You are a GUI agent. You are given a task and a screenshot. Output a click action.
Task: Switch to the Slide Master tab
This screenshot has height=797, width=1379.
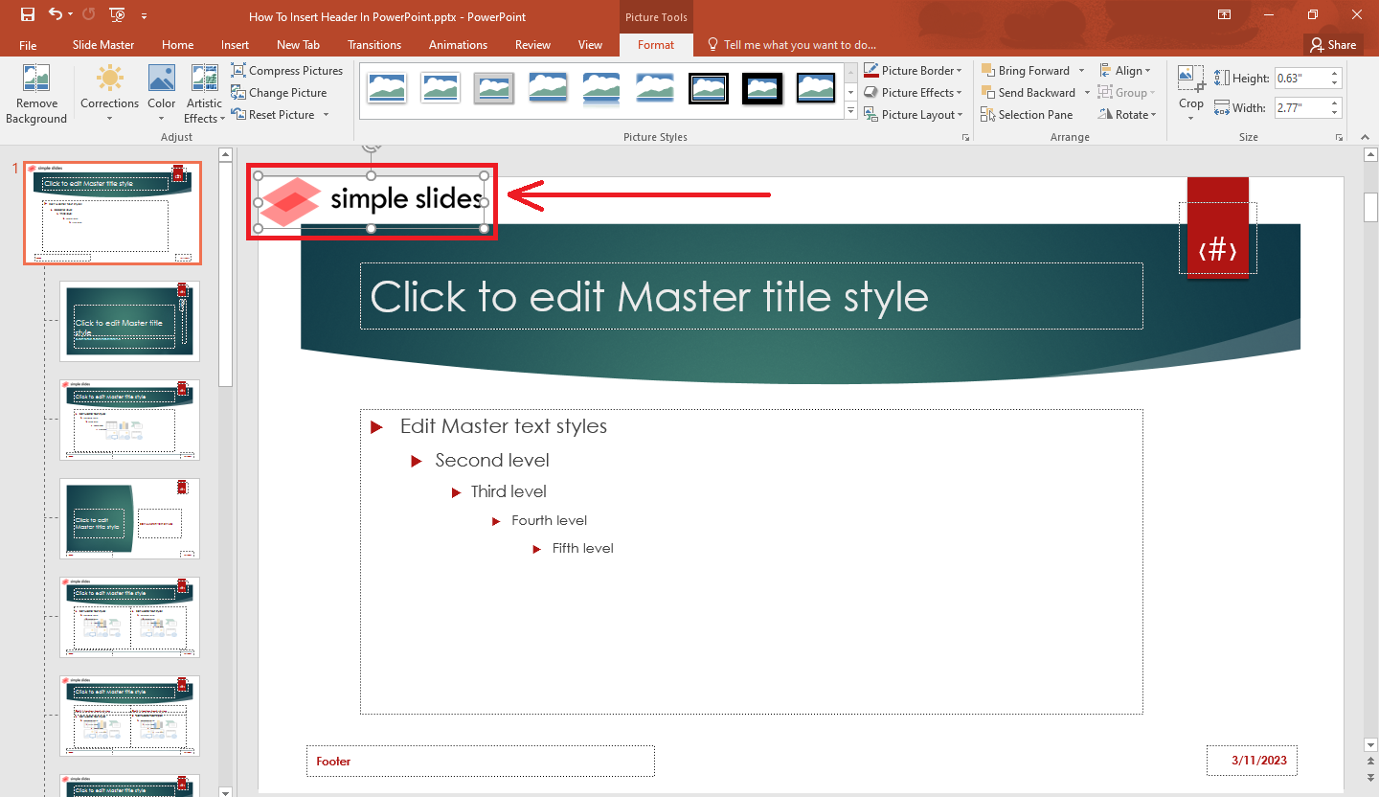pyautogui.click(x=102, y=44)
